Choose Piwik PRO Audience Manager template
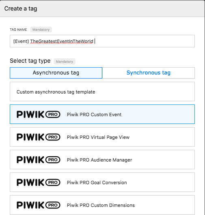205x215 pixels. (102, 160)
